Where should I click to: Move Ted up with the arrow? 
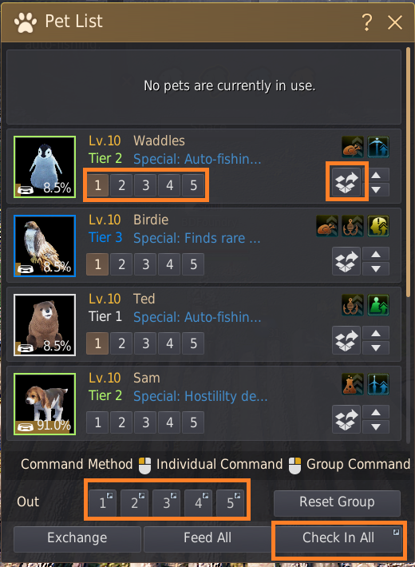(376, 333)
